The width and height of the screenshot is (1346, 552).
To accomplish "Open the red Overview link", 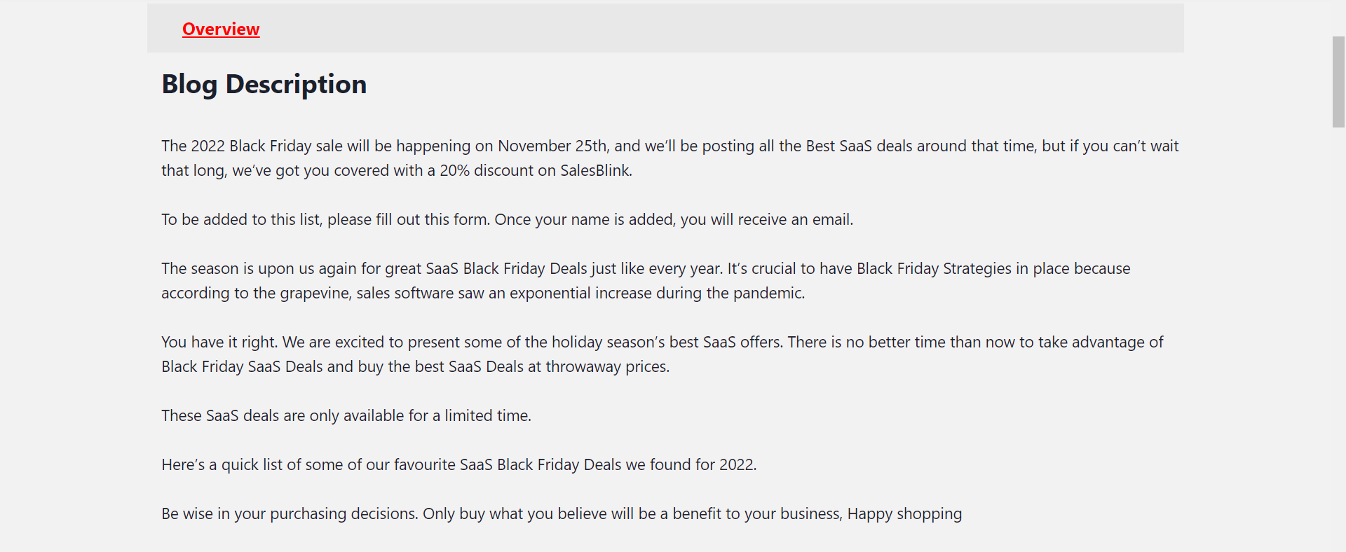I will (221, 29).
